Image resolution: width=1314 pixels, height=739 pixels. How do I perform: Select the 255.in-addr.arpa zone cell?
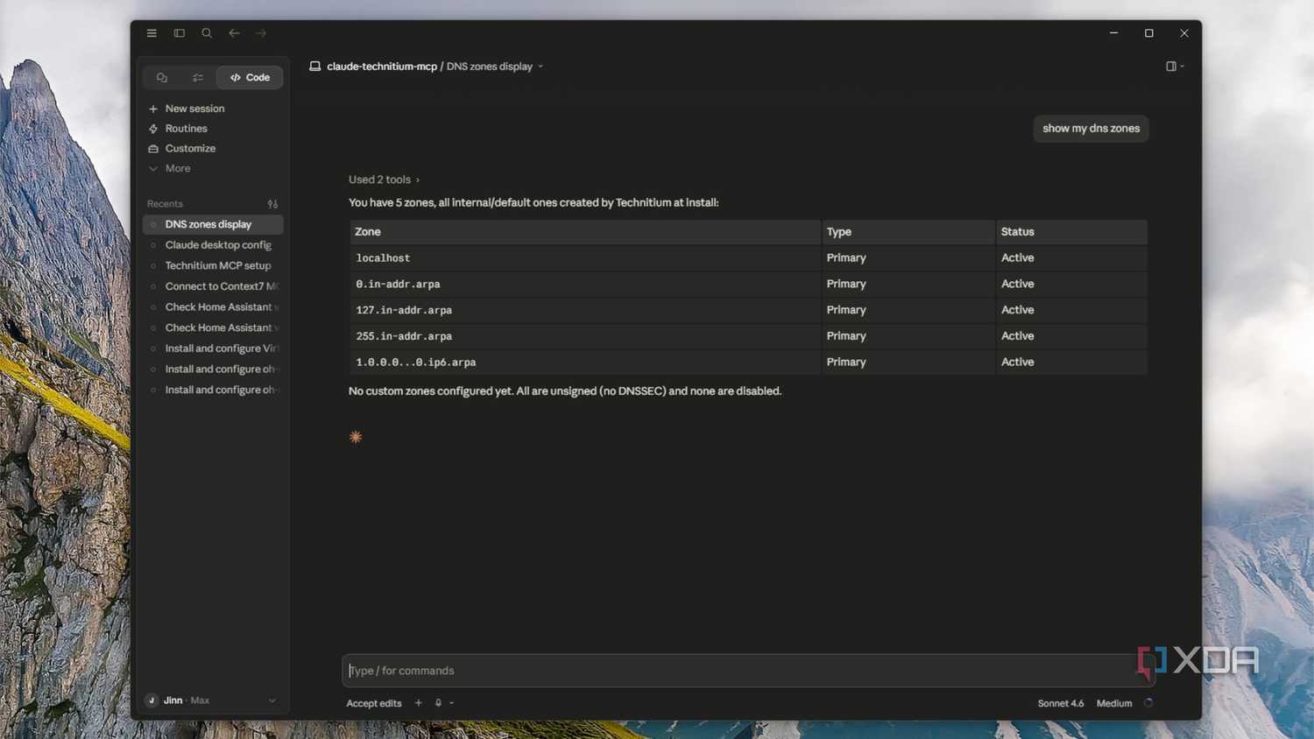point(584,336)
